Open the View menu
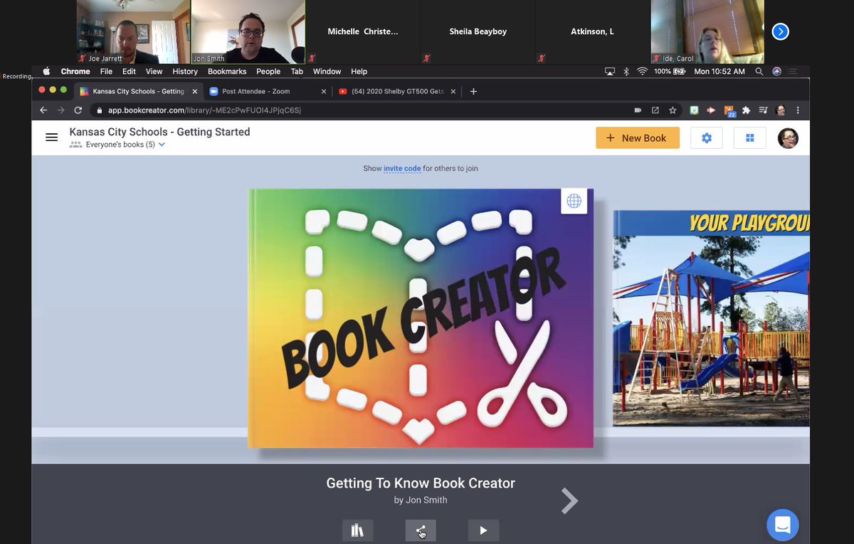The height and width of the screenshot is (544, 854). tap(154, 71)
